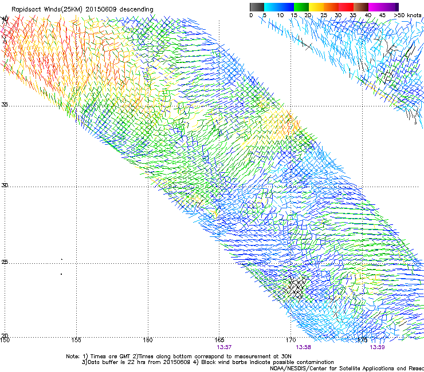The height and width of the screenshot is (372, 424).
Task: Click the pass time label '13:59'
Action: 377,347
